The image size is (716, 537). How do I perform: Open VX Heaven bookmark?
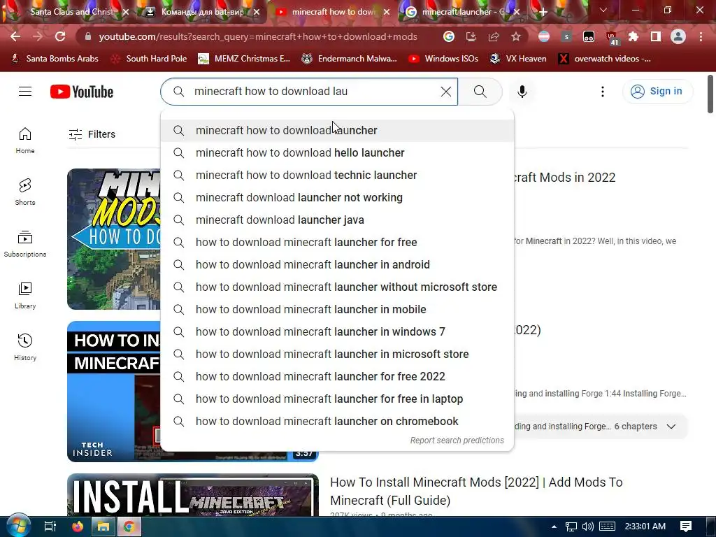coord(518,59)
